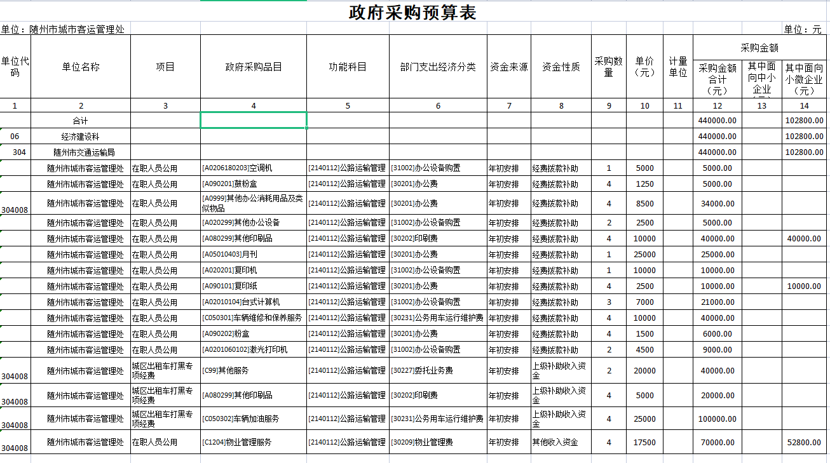Click the 复印纸 row's 10000.00 micro-enterprise amount
830x463 pixels.
803,286
